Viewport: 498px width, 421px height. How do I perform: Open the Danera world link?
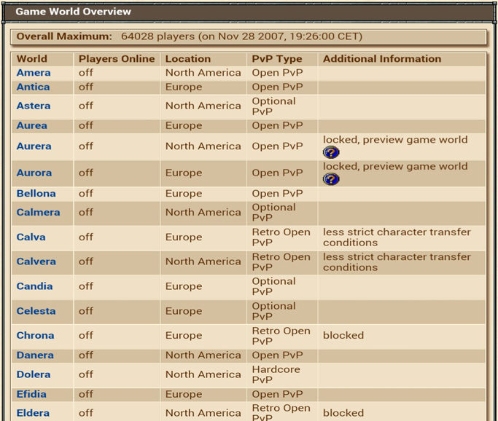[35, 355]
